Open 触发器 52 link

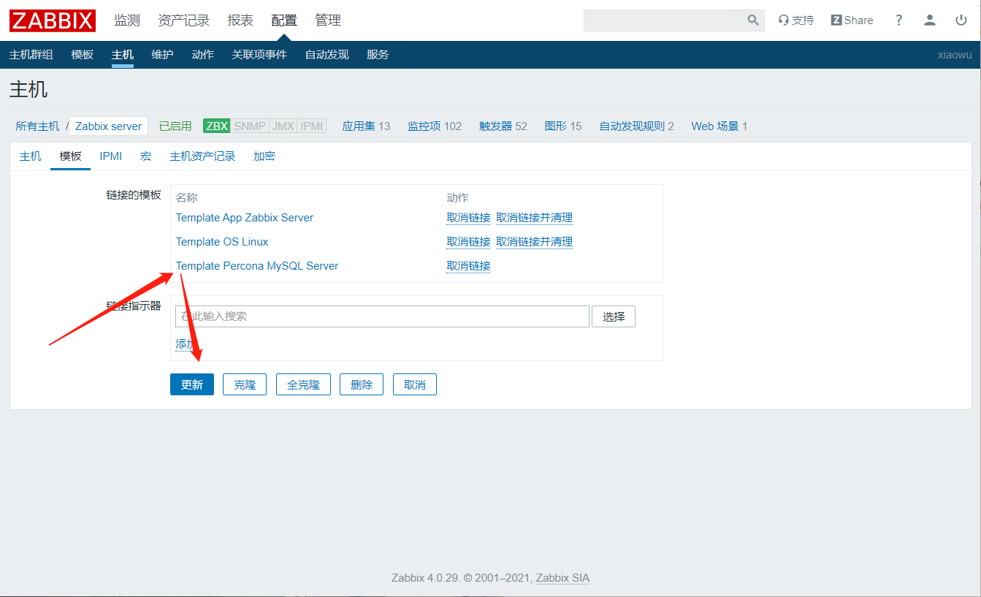503,126
